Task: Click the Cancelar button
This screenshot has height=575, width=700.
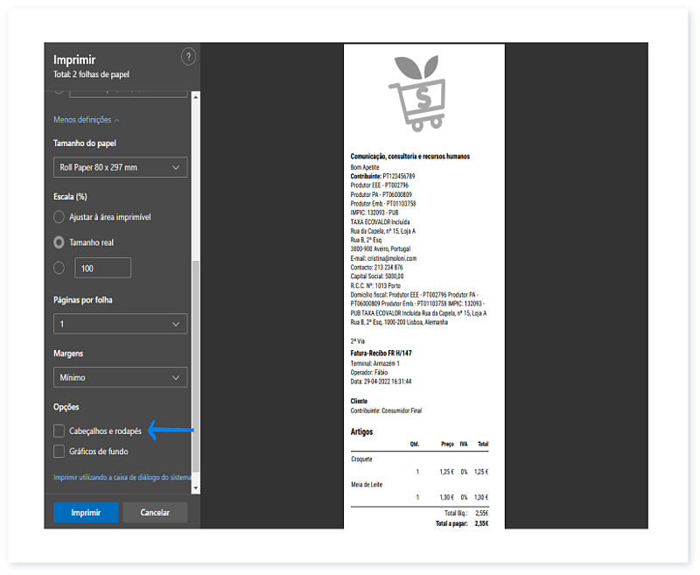Action: [155, 513]
